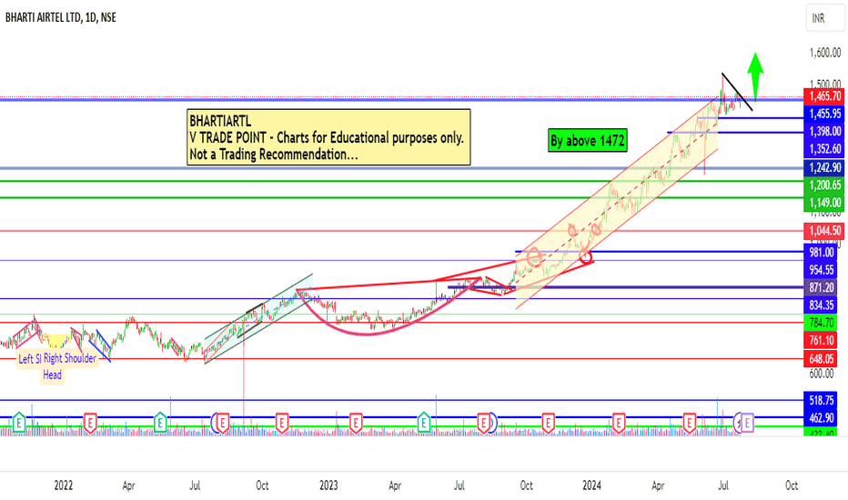Image resolution: width=848 pixels, height=500 pixels.
Task: Click the 2024 label on time axis
Action: coord(591,485)
